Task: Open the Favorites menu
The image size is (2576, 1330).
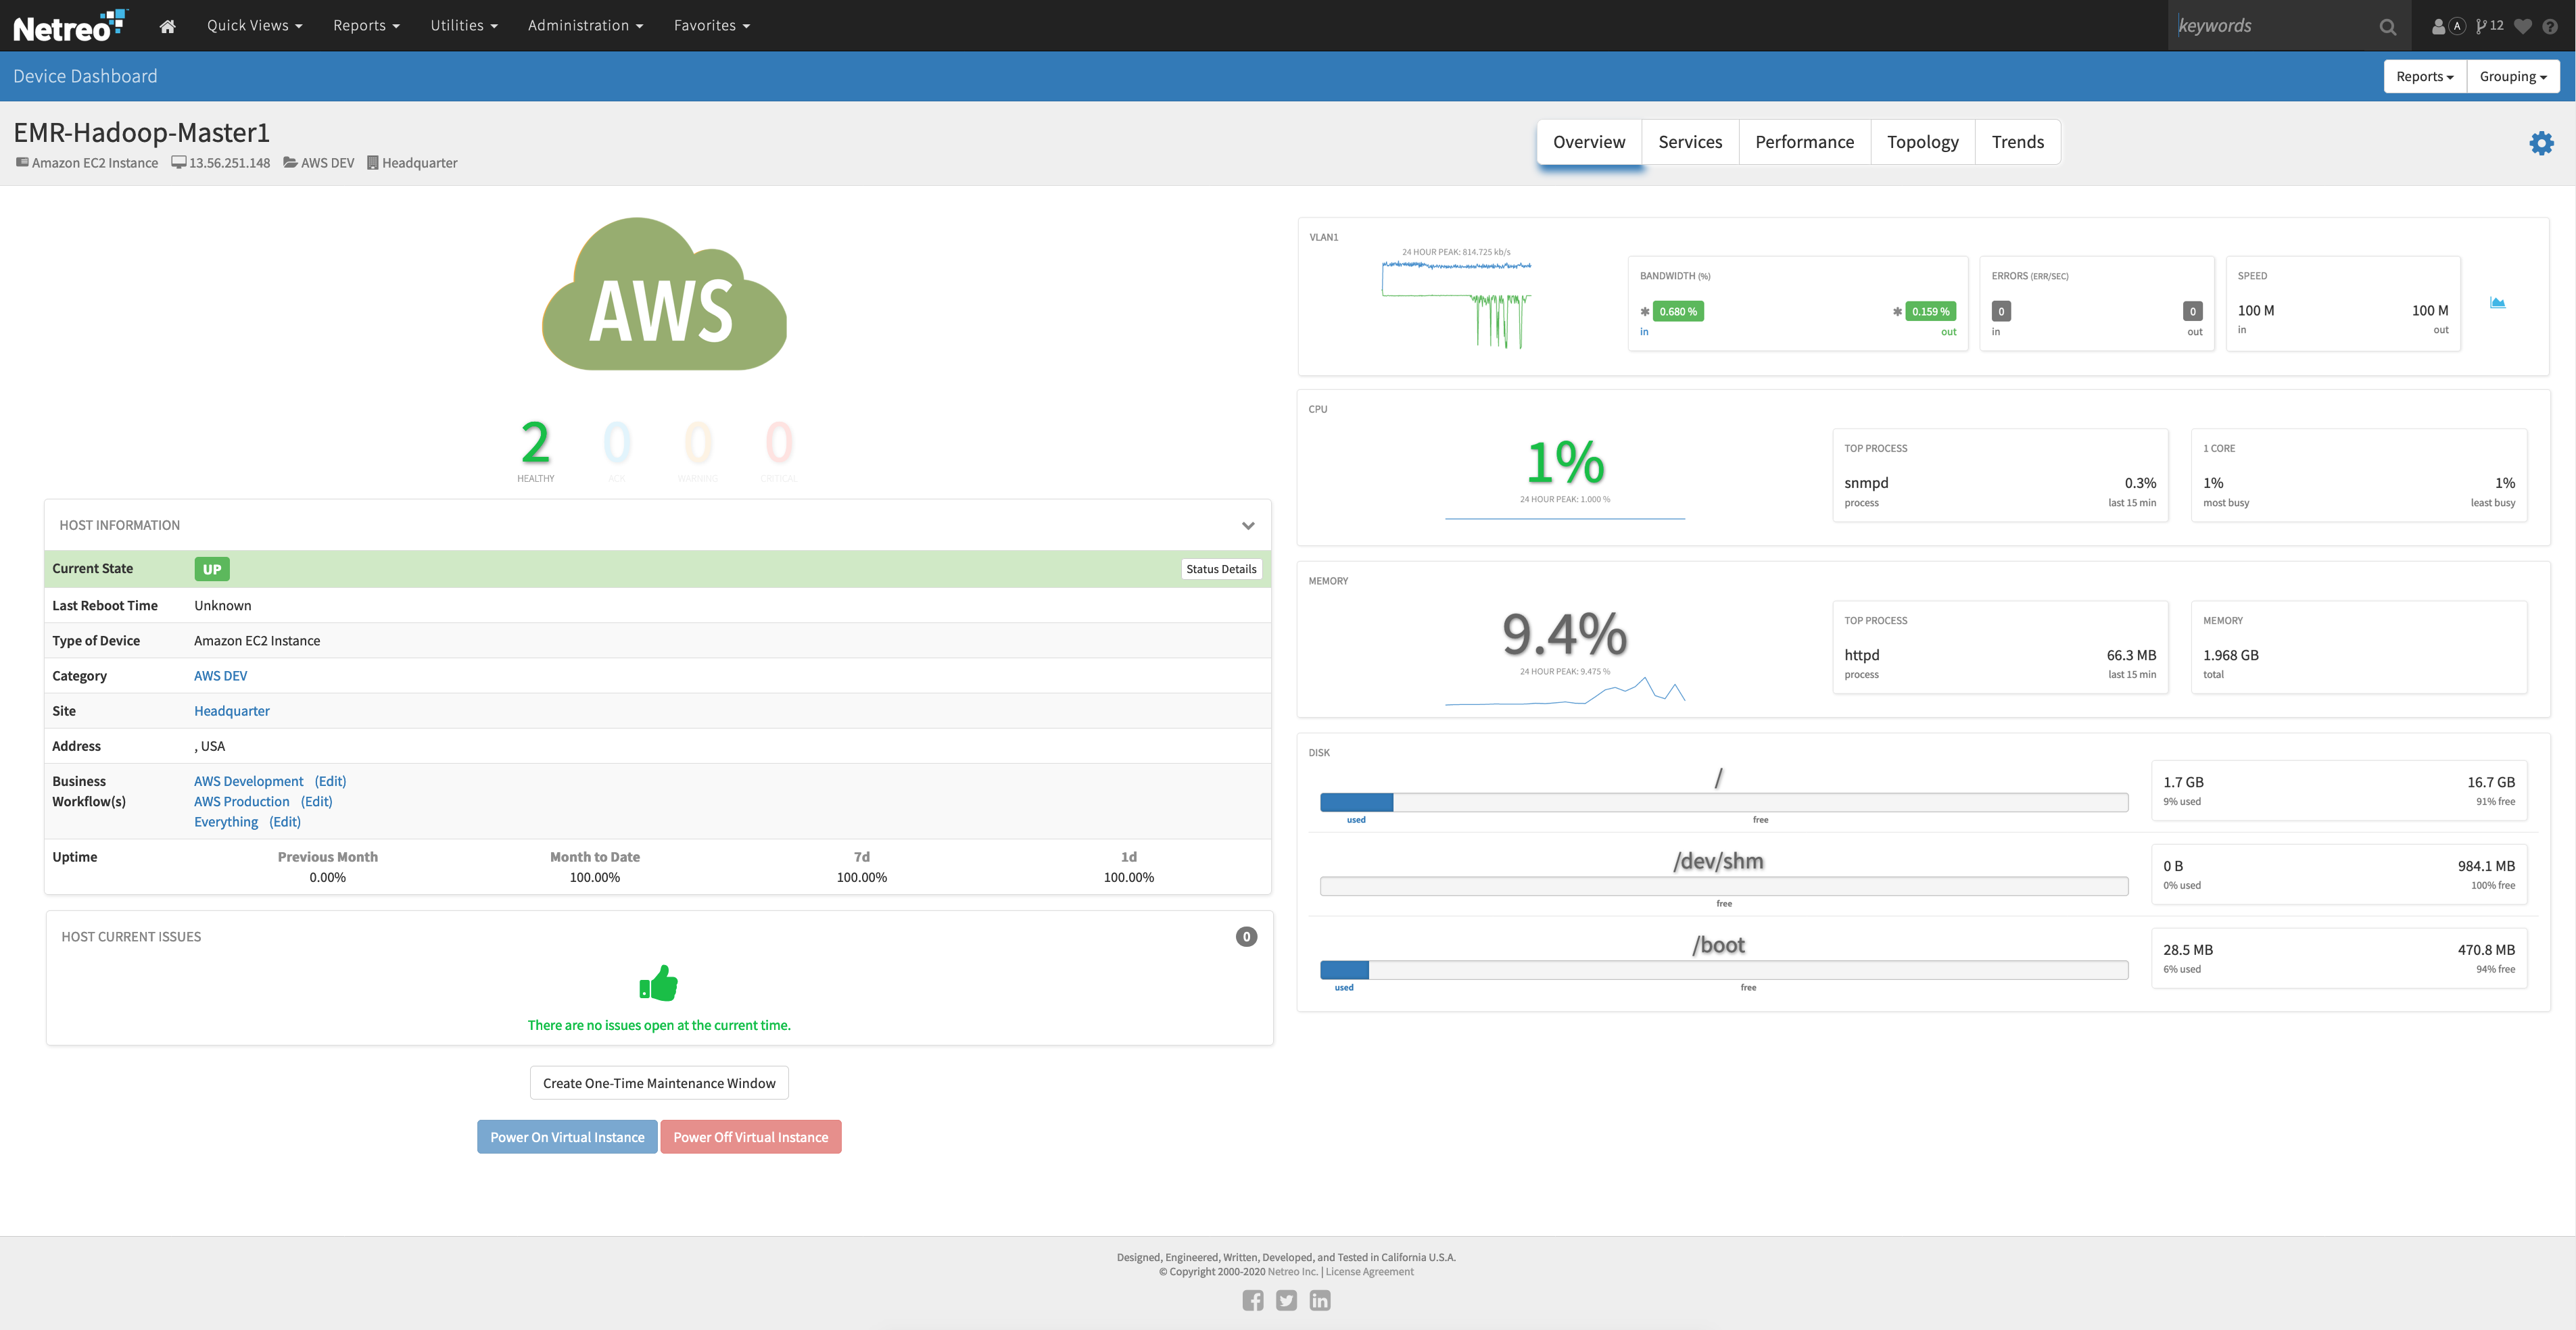Action: pos(711,26)
